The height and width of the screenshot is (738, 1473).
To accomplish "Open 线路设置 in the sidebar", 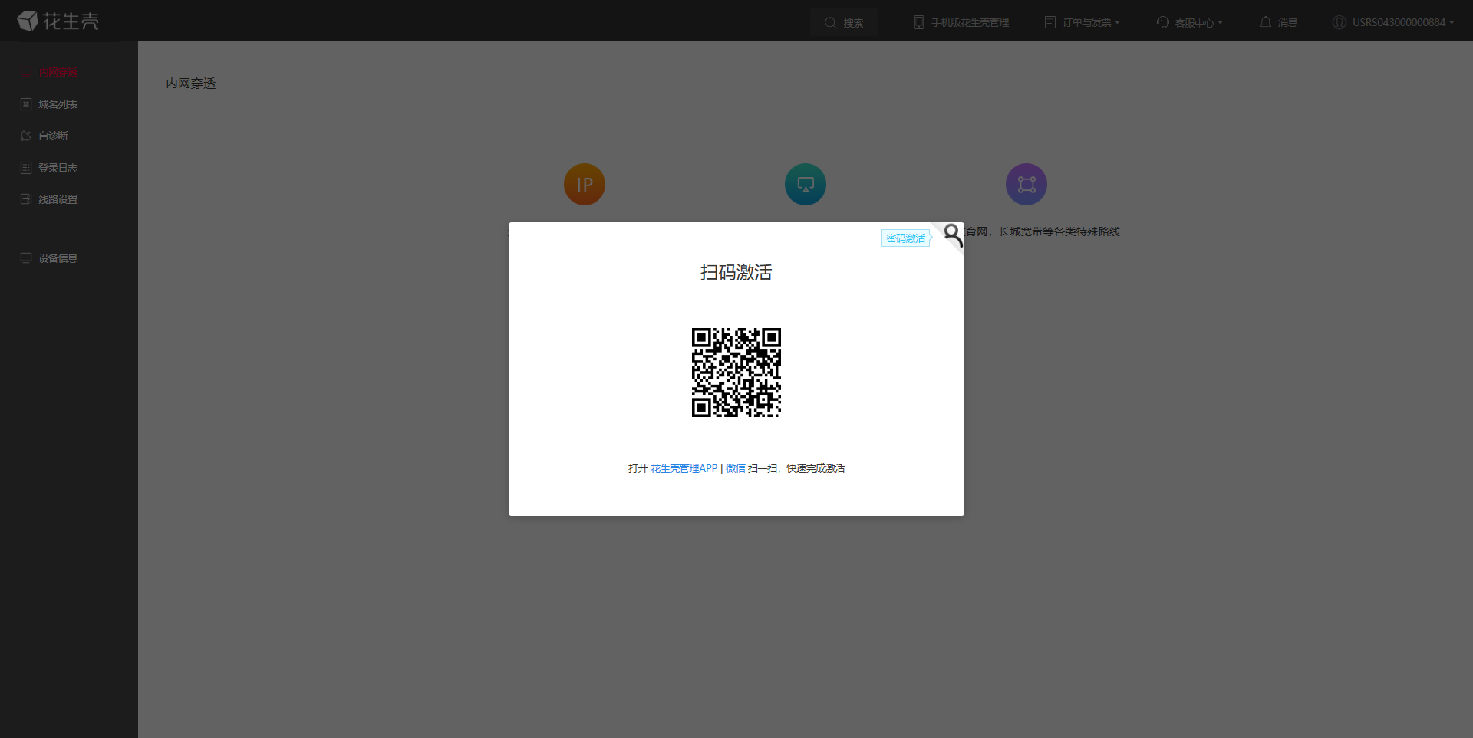I will tap(58, 199).
